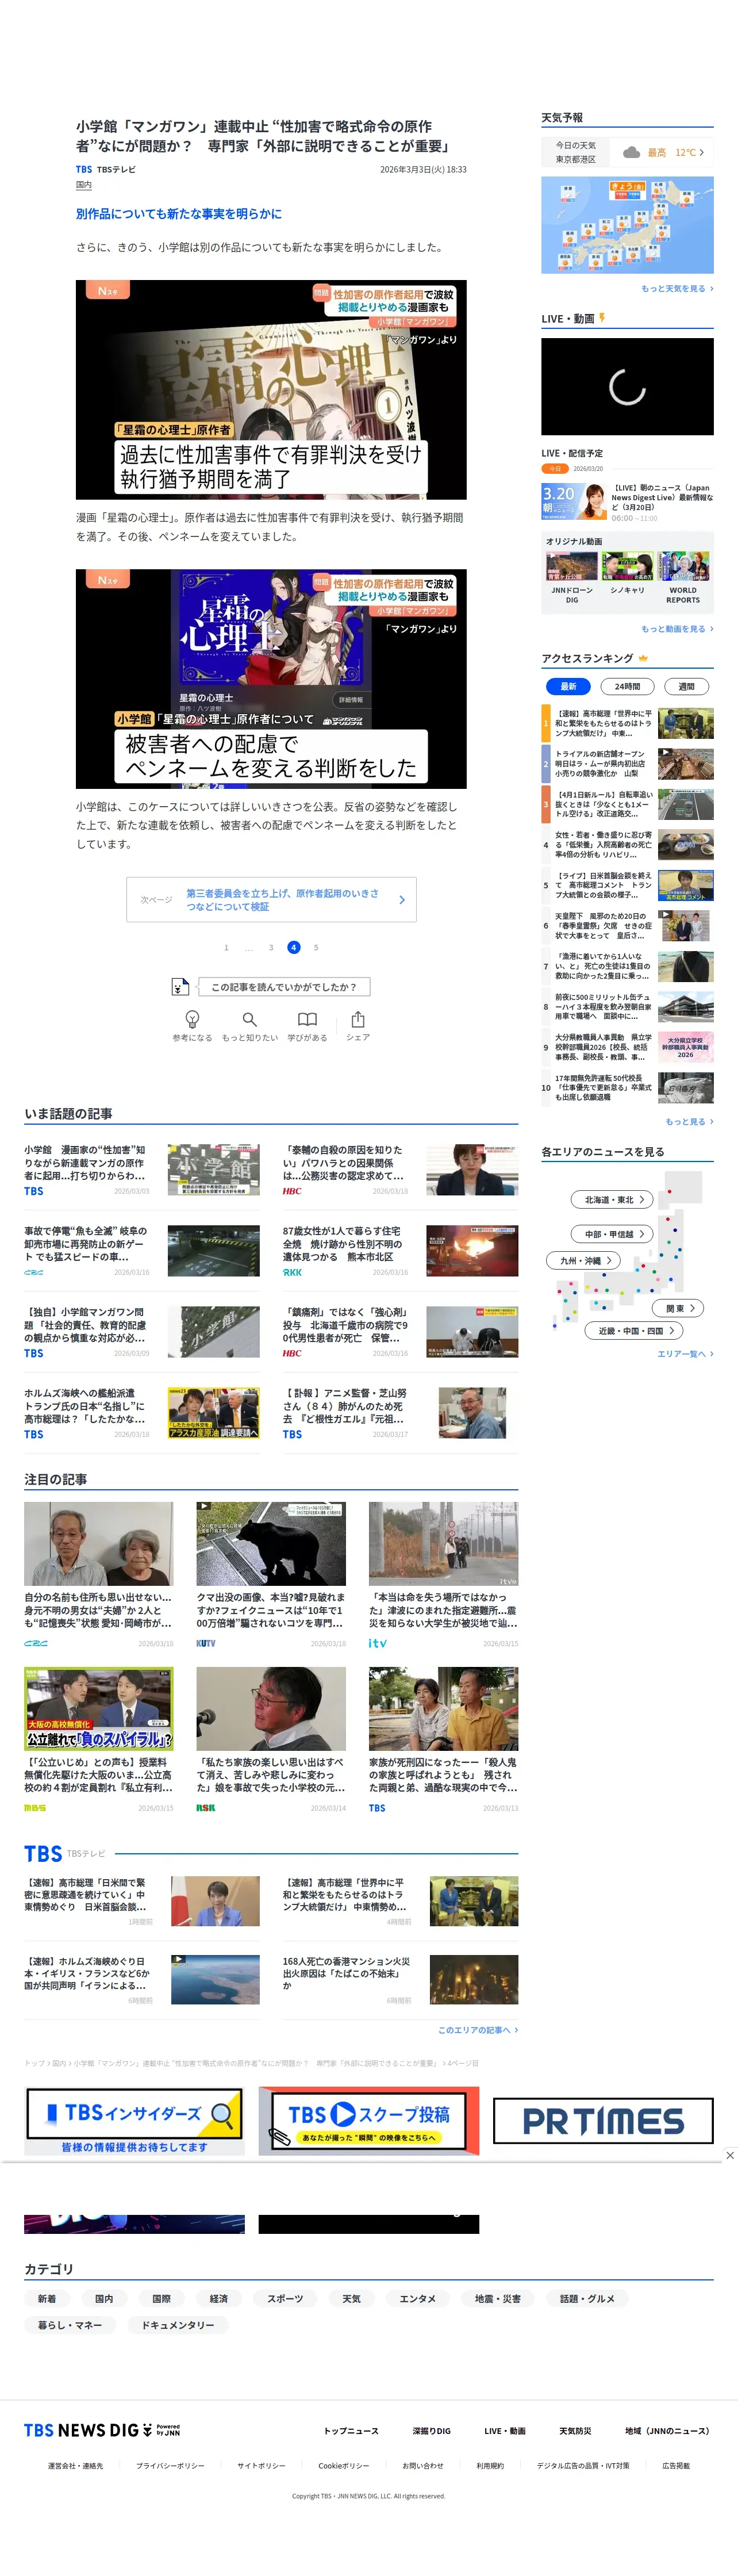This screenshot has width=738, height=2576.
Task: Open footer 天気防災 link
Action: point(575,2430)
